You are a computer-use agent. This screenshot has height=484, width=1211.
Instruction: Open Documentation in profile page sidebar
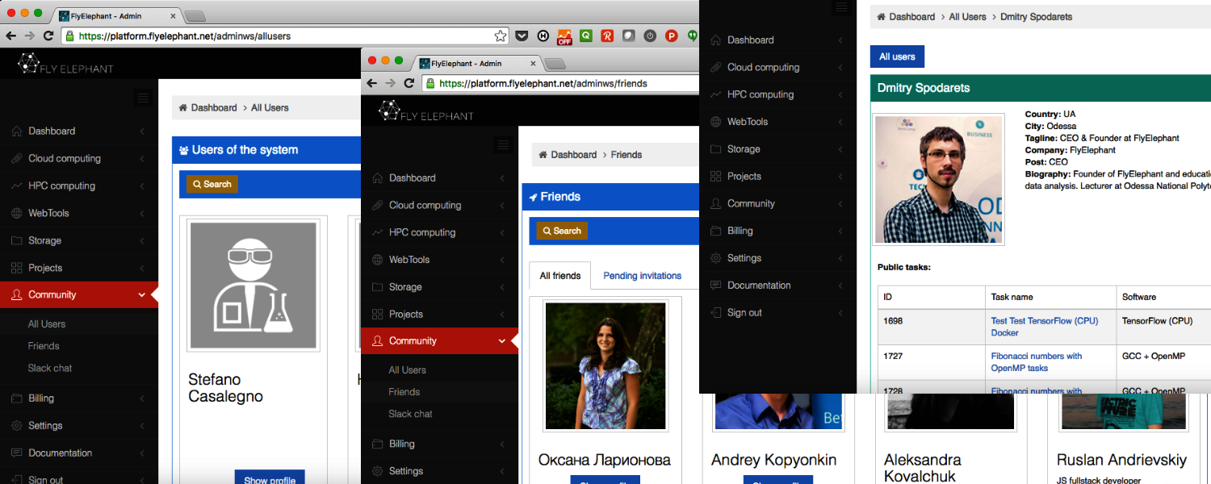(x=759, y=286)
